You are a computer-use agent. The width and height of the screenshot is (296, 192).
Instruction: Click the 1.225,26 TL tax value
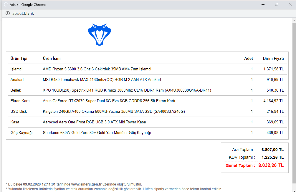click(273, 157)
